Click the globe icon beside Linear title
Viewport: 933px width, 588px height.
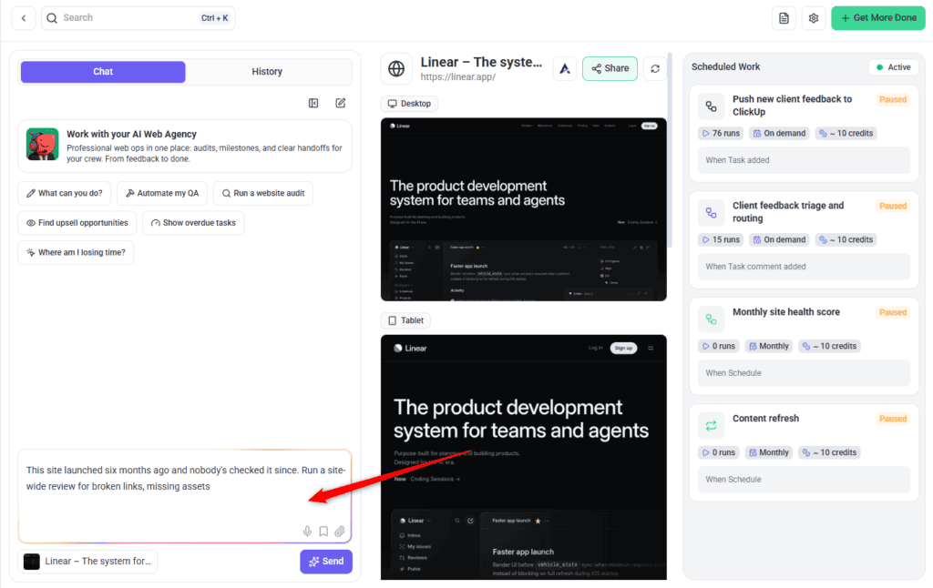click(396, 68)
